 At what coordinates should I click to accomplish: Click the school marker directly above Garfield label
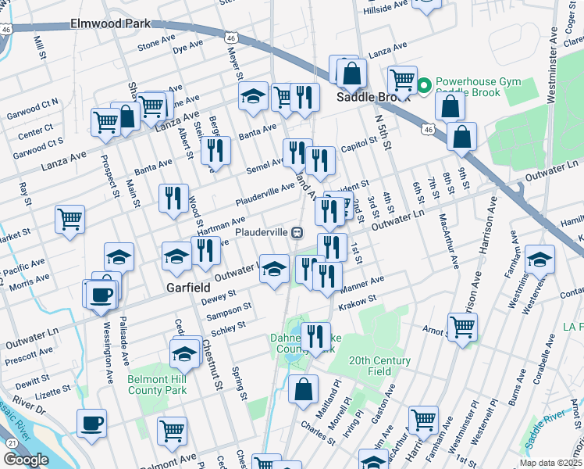point(177,259)
